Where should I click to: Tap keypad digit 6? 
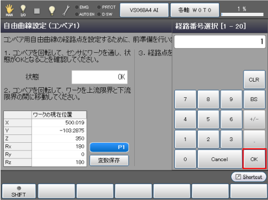(231, 119)
